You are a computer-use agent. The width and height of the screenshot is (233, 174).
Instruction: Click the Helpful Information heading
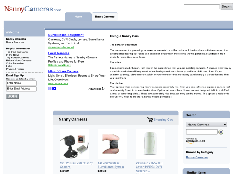coord(18,49)
